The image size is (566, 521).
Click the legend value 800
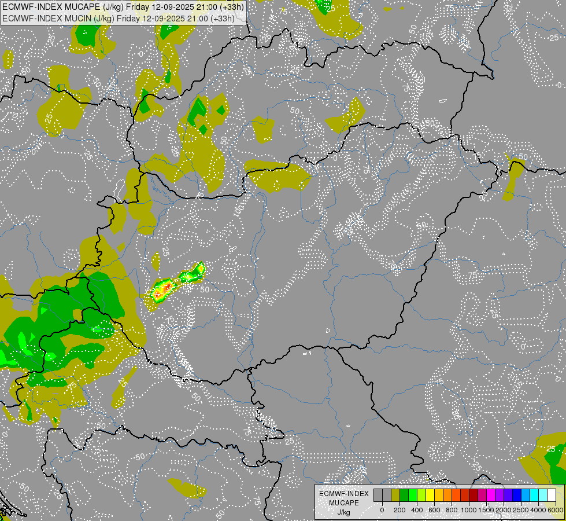pyautogui.click(x=452, y=510)
